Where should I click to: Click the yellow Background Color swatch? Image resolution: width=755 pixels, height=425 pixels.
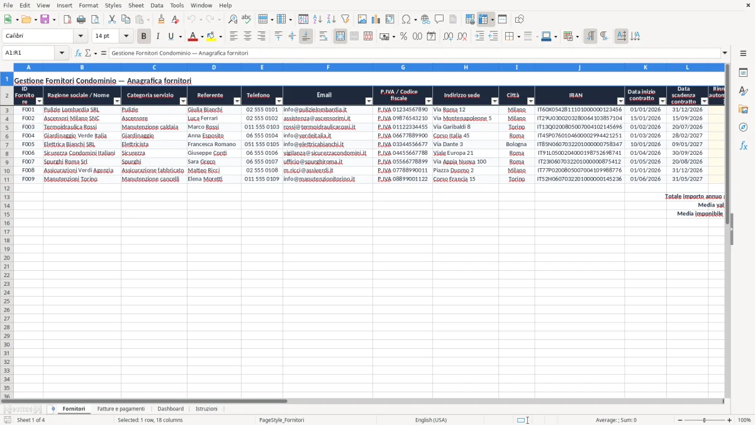211,37
